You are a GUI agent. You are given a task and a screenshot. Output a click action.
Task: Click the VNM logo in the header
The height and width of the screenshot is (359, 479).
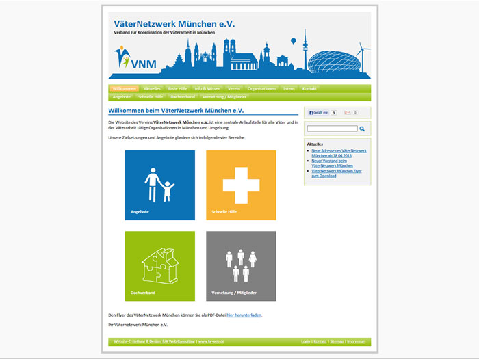click(135, 57)
